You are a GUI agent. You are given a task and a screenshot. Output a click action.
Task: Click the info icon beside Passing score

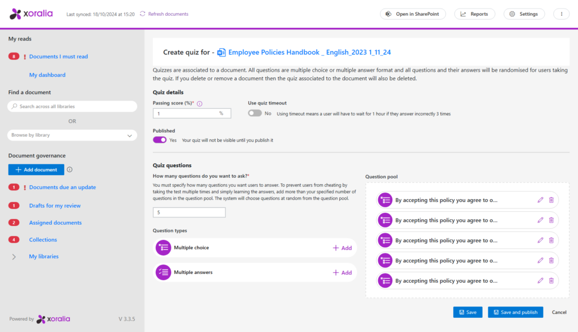pyautogui.click(x=200, y=103)
